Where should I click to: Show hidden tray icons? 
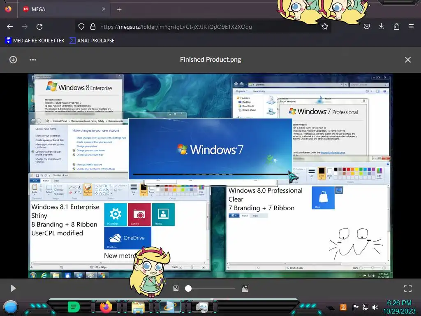coord(330,307)
